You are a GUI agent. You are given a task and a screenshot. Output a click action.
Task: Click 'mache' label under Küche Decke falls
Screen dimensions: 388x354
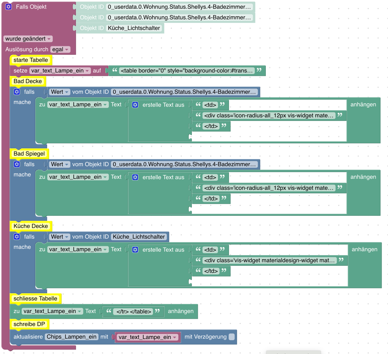click(22, 247)
